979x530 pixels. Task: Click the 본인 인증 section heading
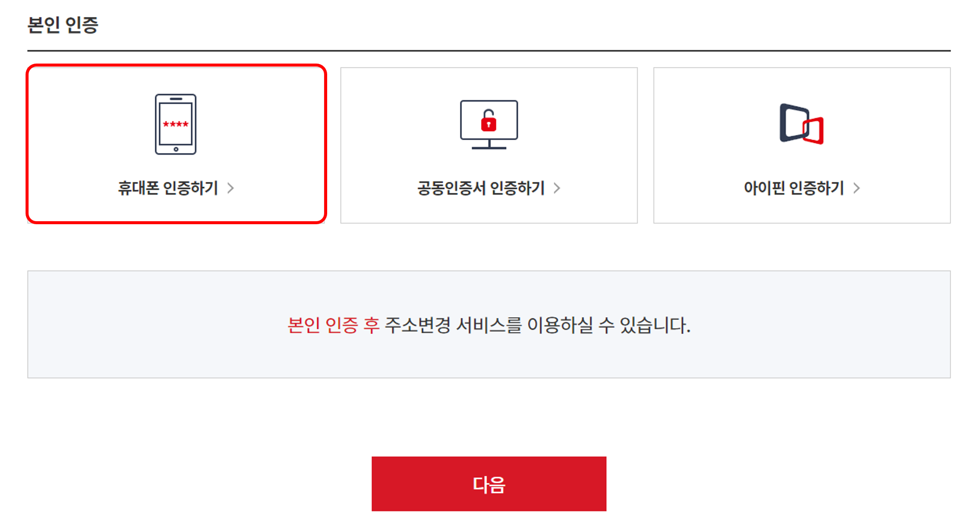tap(63, 25)
